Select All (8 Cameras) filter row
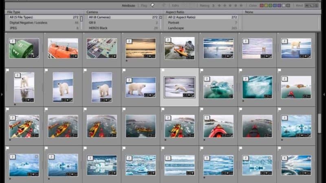326x183 pixels. click(123, 17)
